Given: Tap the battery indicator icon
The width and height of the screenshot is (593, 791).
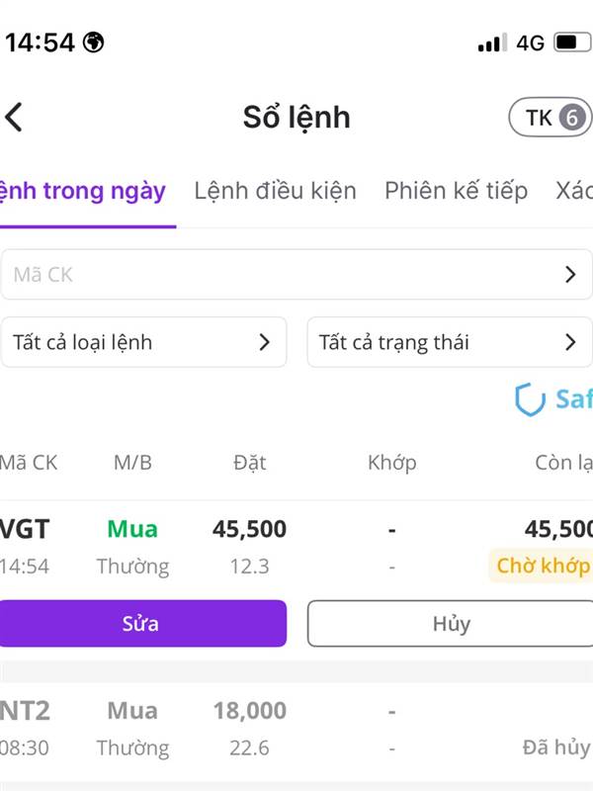Looking at the screenshot, I should (571, 43).
